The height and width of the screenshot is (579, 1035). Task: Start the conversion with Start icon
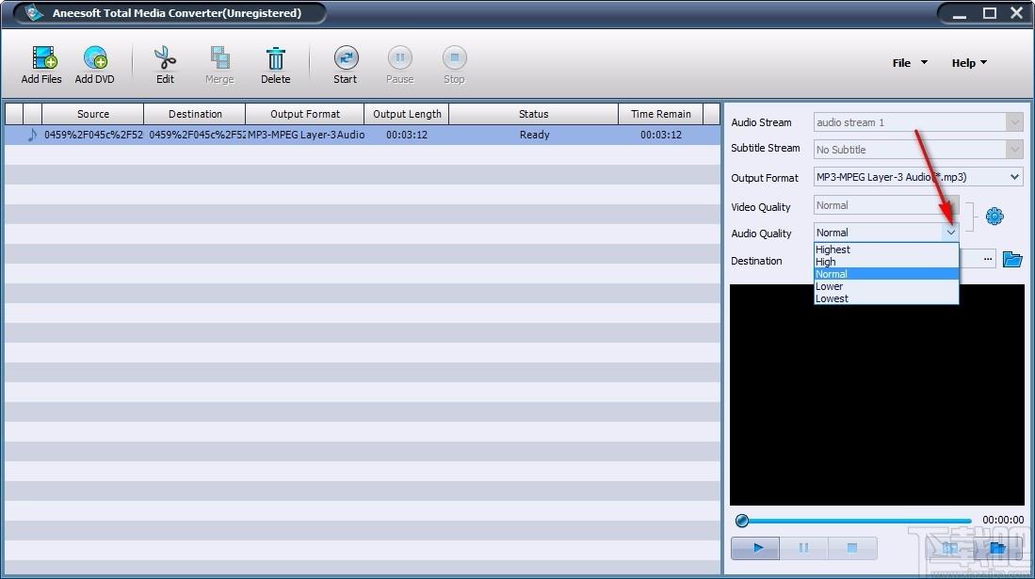(346, 58)
